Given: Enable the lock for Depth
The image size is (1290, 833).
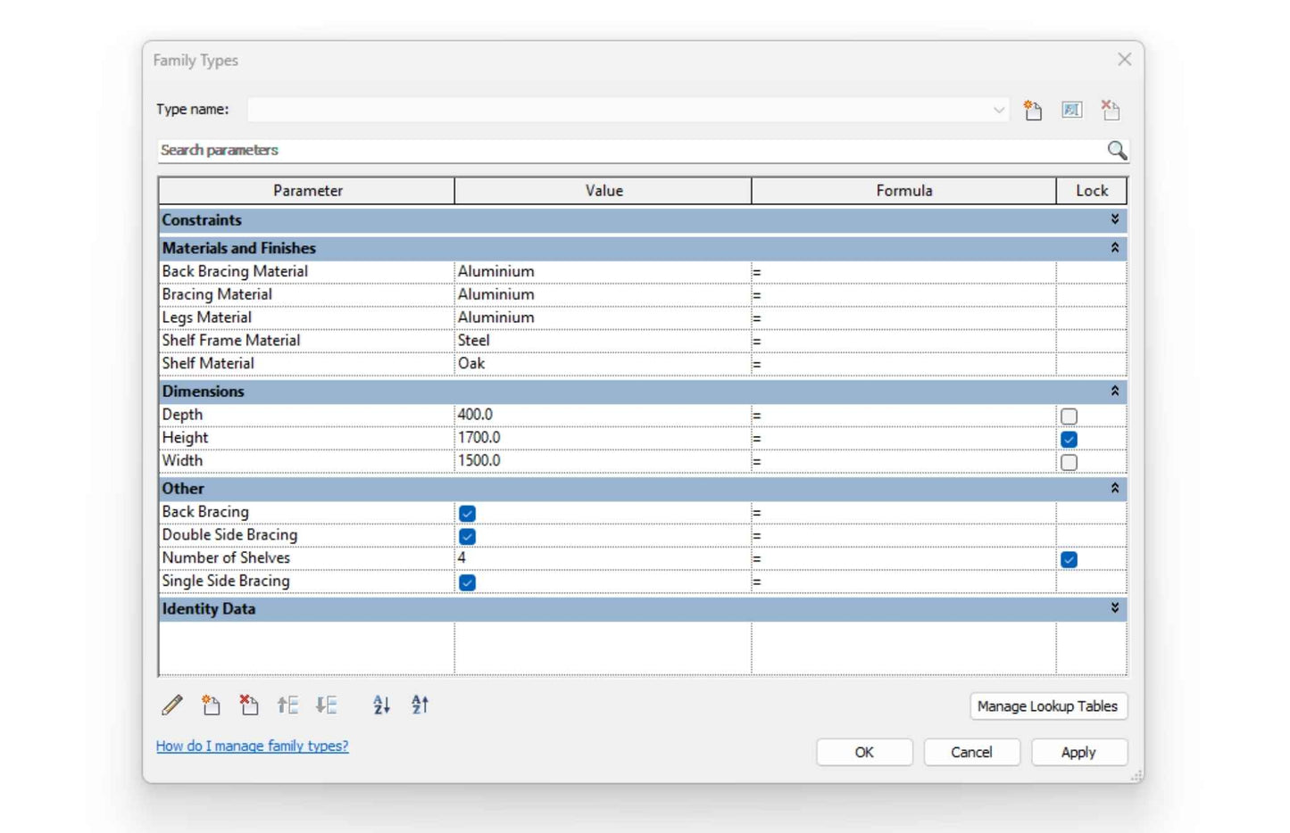Looking at the screenshot, I should [x=1069, y=416].
